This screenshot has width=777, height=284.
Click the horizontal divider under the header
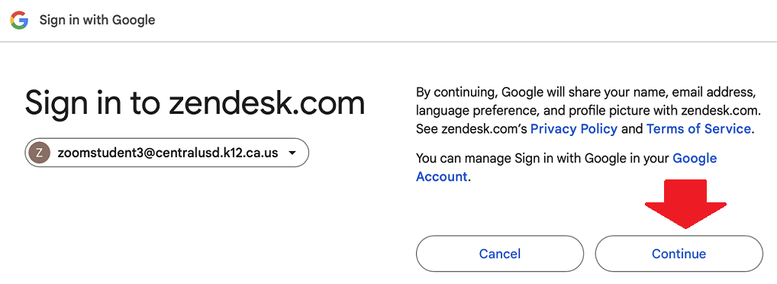388,42
